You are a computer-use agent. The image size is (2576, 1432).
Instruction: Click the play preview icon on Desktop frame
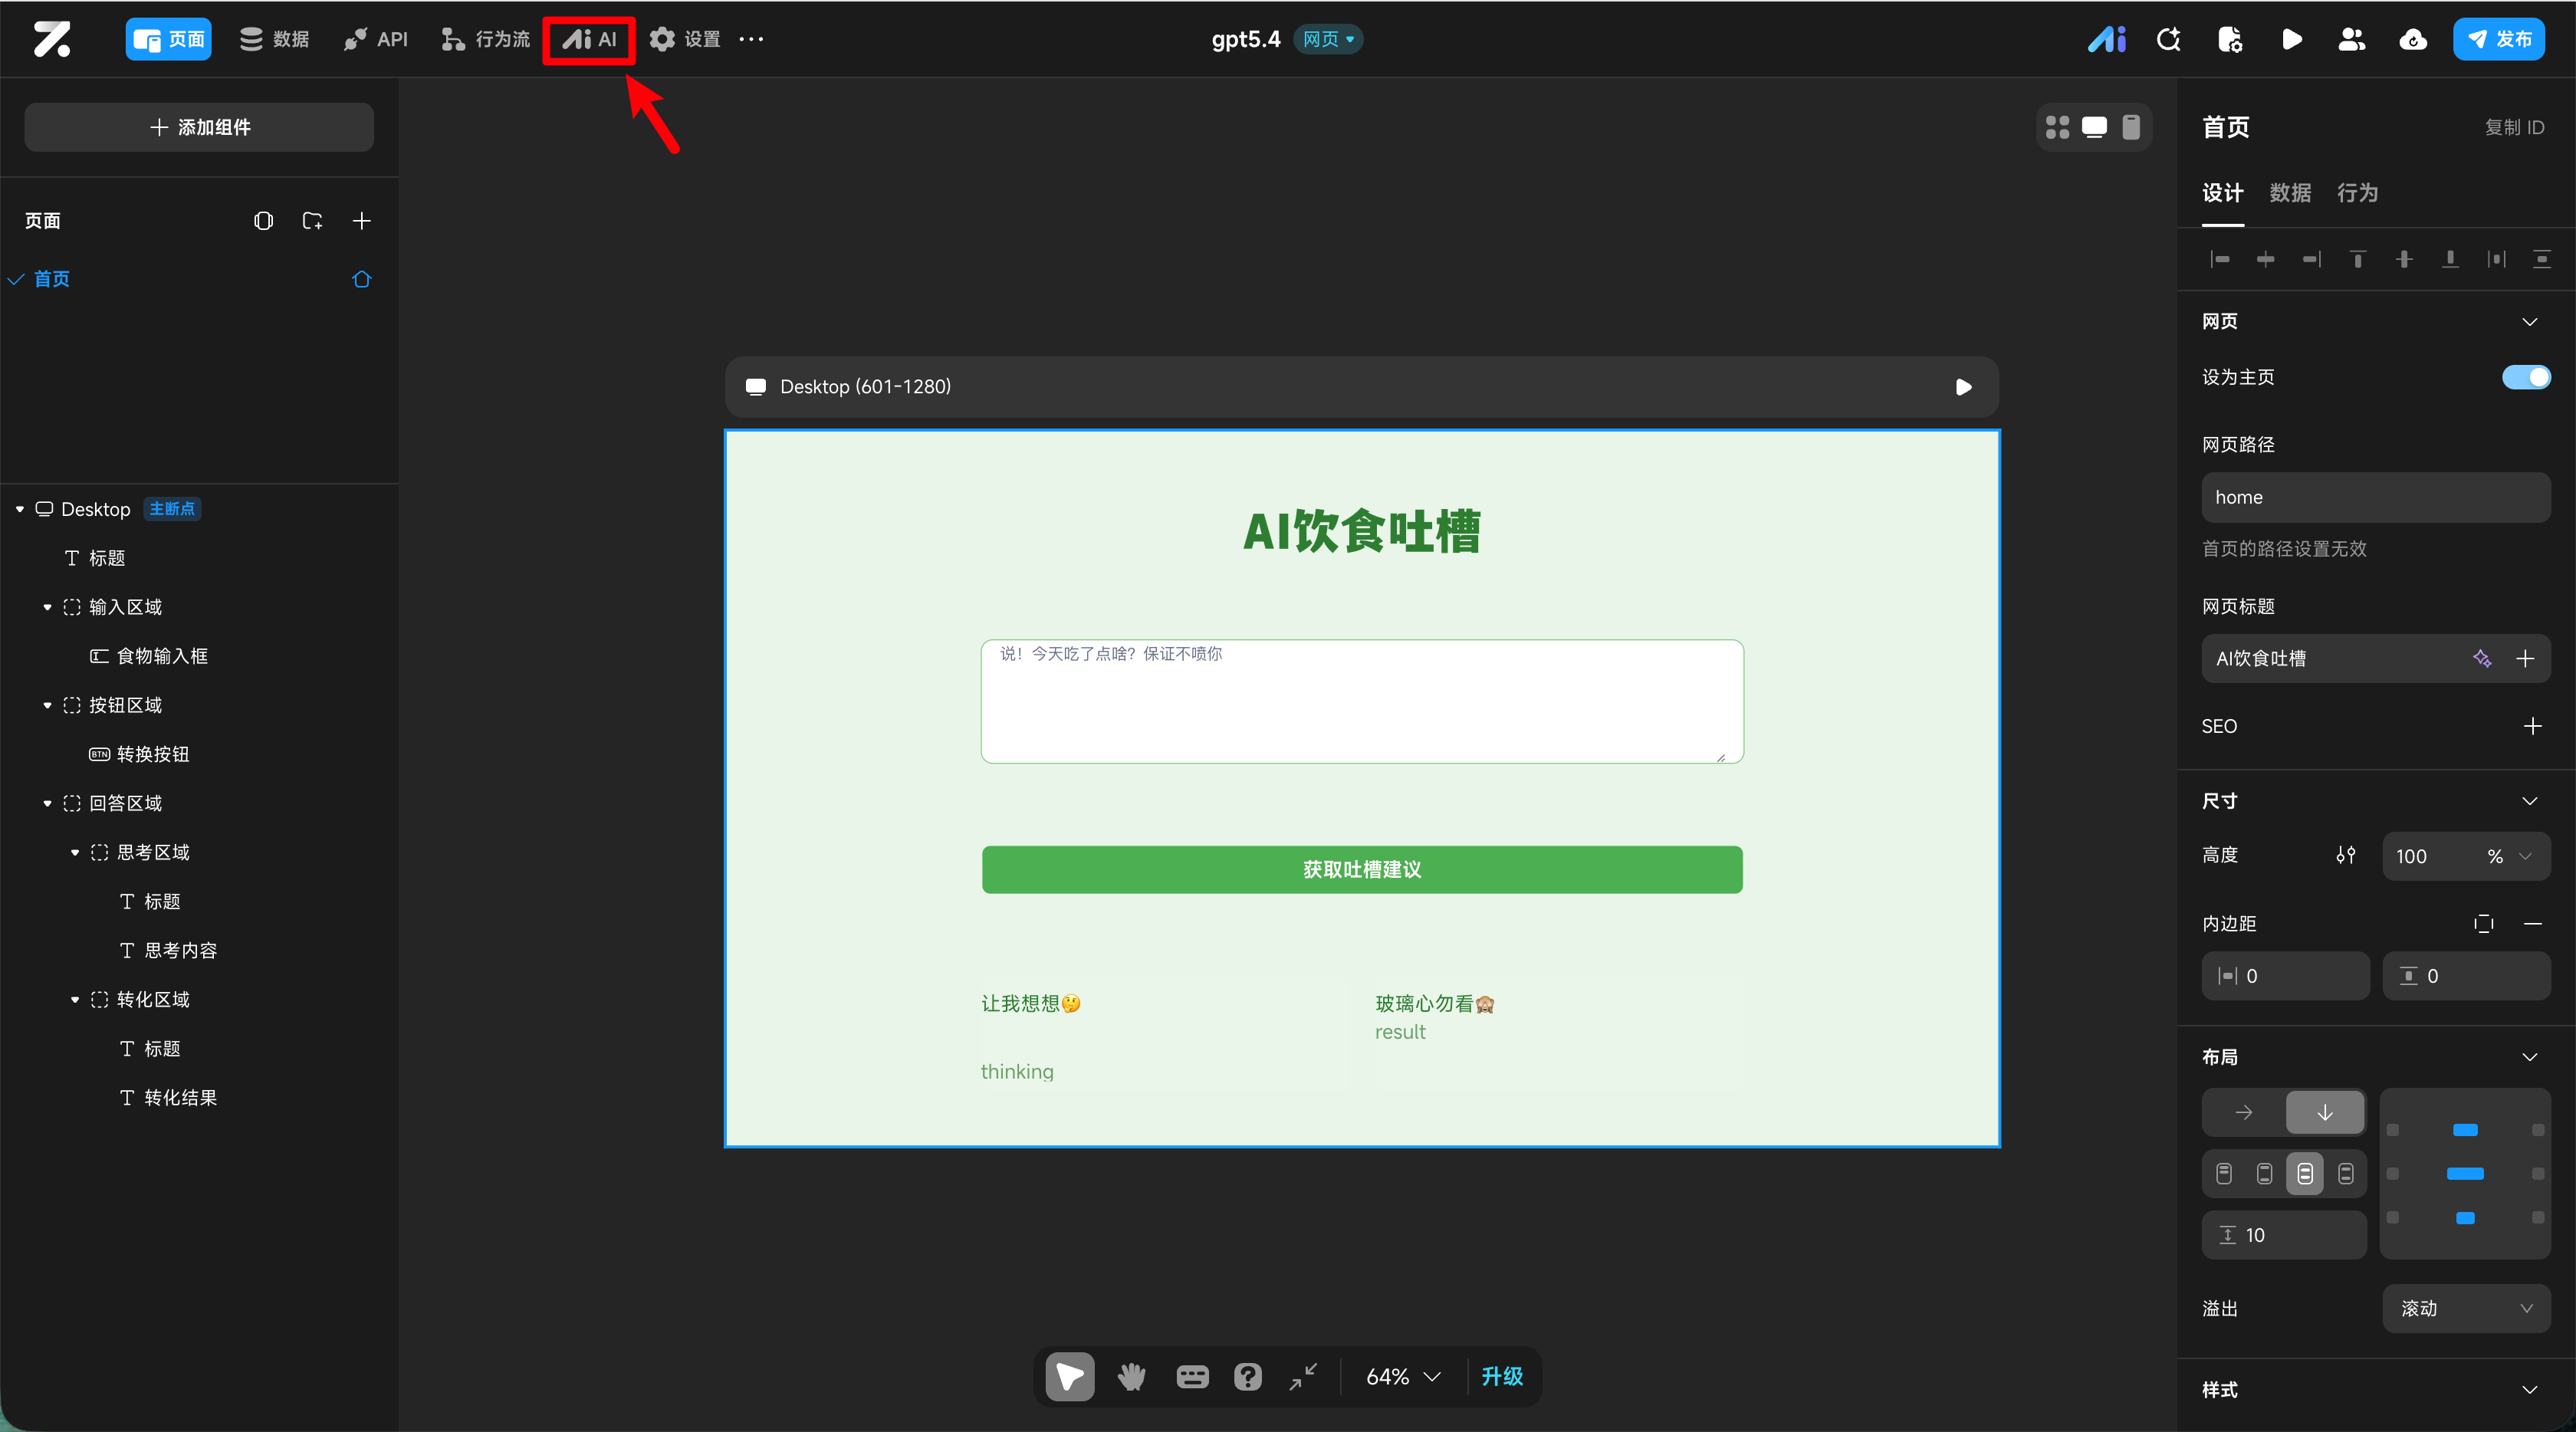point(1963,386)
